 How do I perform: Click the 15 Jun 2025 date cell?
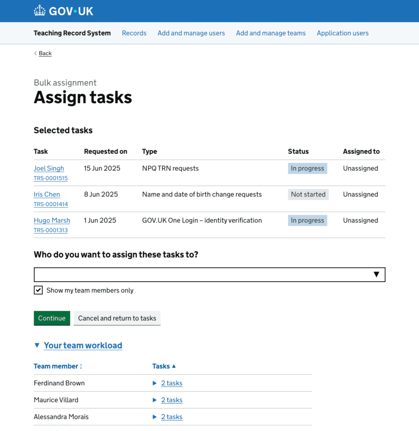pyautogui.click(x=102, y=168)
